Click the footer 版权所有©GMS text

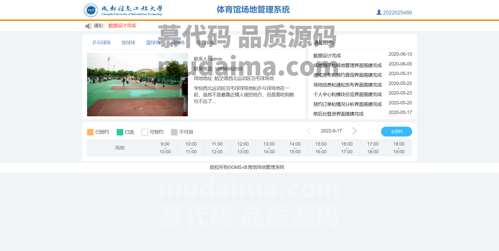tap(247, 167)
